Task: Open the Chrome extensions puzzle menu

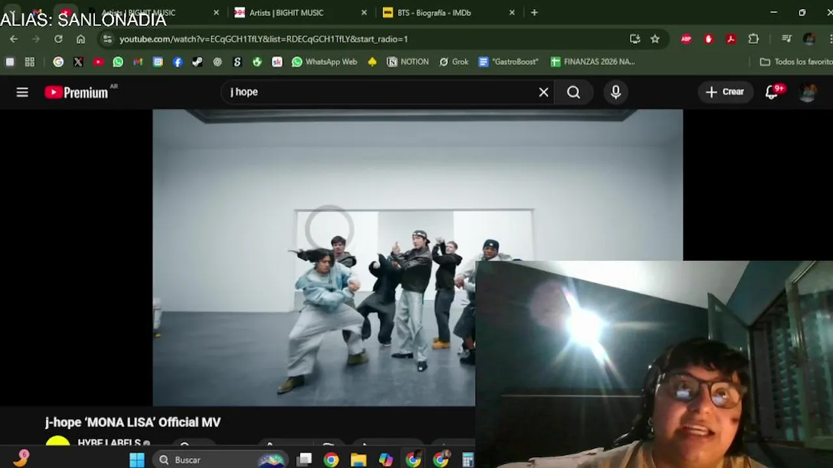Action: click(x=754, y=39)
